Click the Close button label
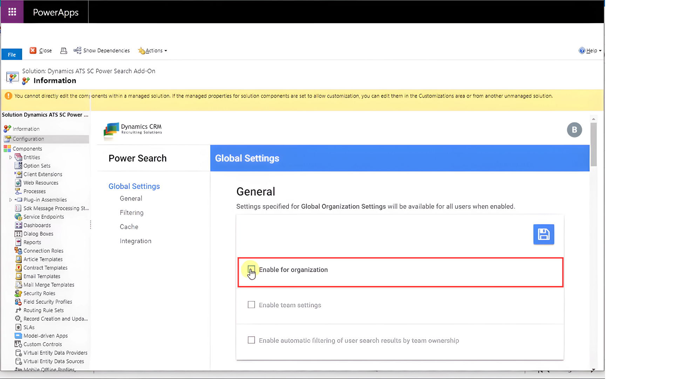Viewport: 673px width, 379px height. point(46,51)
